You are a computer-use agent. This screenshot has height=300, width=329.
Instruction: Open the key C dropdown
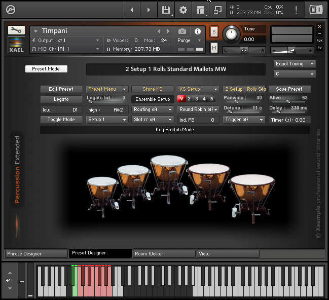295,74
